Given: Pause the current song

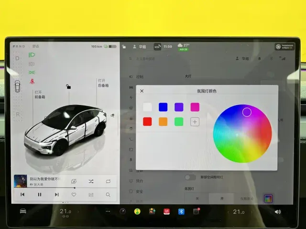Looking at the screenshot, I should tap(40, 195).
